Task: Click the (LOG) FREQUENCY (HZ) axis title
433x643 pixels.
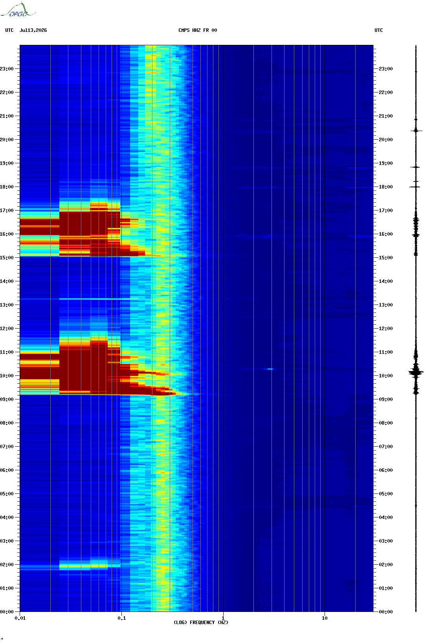Action: click(201, 623)
